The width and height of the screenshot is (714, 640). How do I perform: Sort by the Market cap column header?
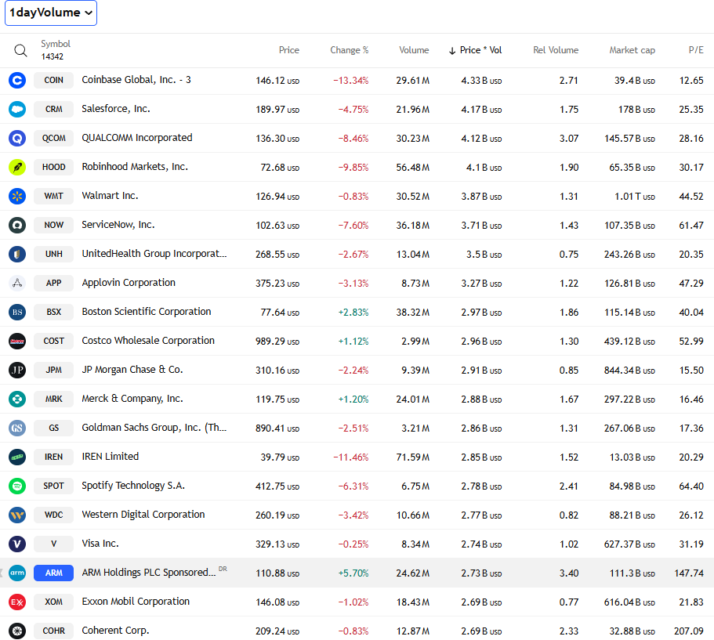tap(632, 50)
